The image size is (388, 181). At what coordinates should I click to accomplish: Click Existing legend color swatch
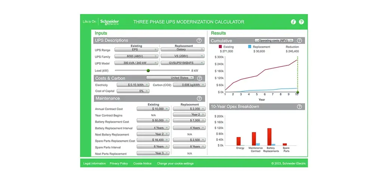pos(220,47)
